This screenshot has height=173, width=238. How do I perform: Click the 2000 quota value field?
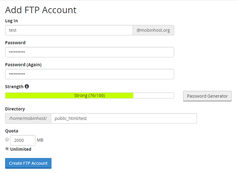click(x=23, y=140)
